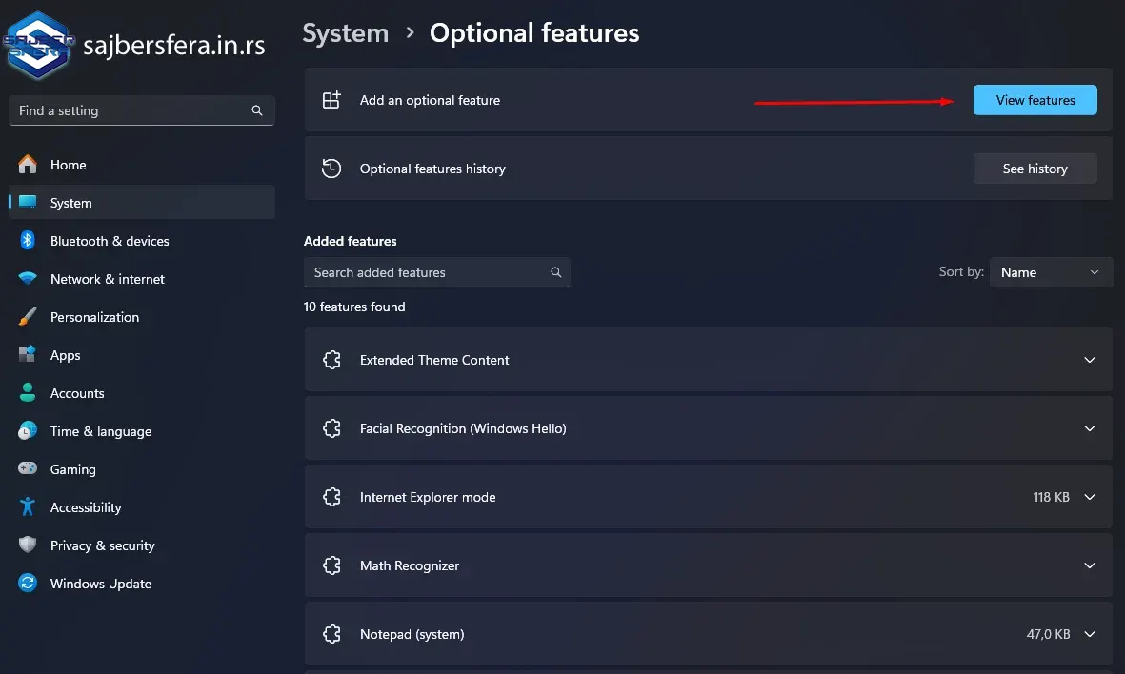The image size is (1125, 674).
Task: Select Time & language in sidebar
Action: tap(100, 431)
